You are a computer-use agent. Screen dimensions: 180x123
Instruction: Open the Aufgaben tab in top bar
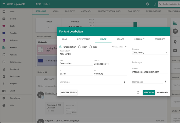click(86, 11)
